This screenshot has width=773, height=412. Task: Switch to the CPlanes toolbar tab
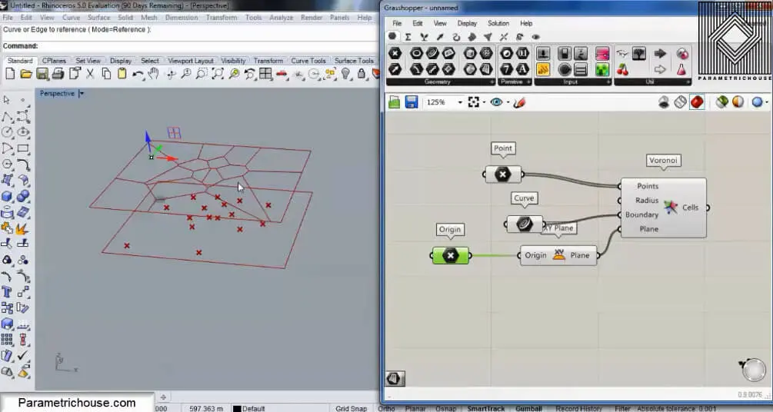(x=54, y=61)
